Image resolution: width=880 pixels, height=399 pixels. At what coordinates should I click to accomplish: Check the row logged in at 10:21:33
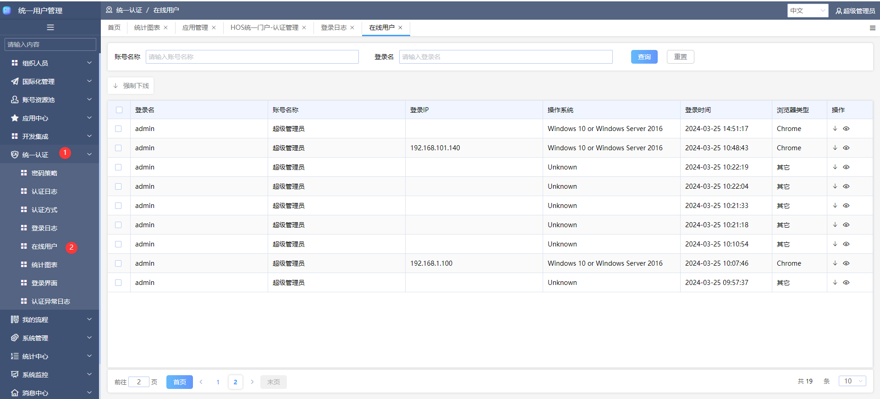coord(118,206)
